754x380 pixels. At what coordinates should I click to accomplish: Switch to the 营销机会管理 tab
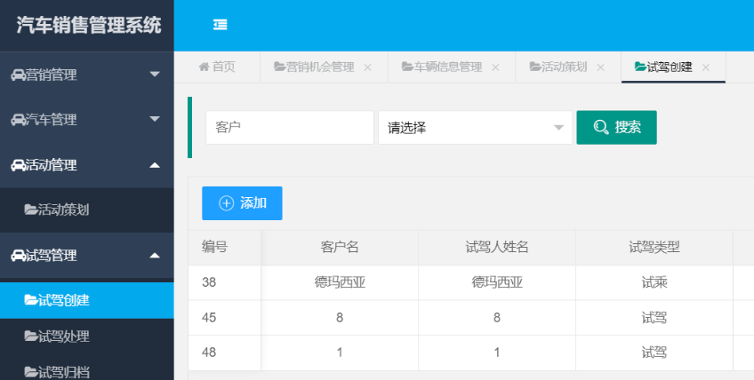[x=314, y=67]
